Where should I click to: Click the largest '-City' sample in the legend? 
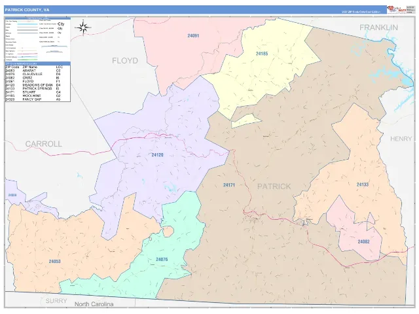pyautogui.click(x=61, y=24)
